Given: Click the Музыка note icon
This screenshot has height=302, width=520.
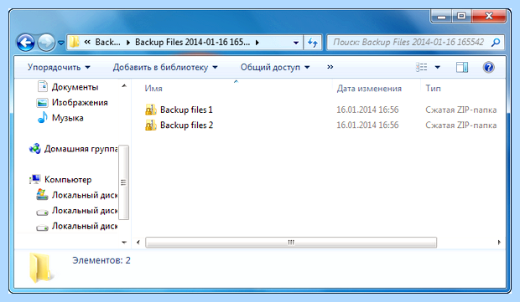Looking at the screenshot, I should pos(43,117).
